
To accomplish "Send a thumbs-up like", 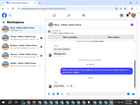I will [133, 94].
